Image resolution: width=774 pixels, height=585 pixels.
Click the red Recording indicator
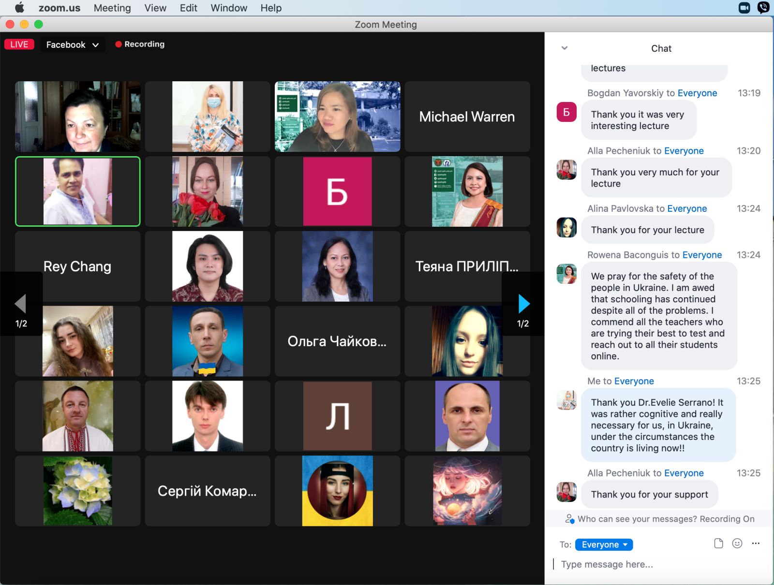pyautogui.click(x=140, y=44)
